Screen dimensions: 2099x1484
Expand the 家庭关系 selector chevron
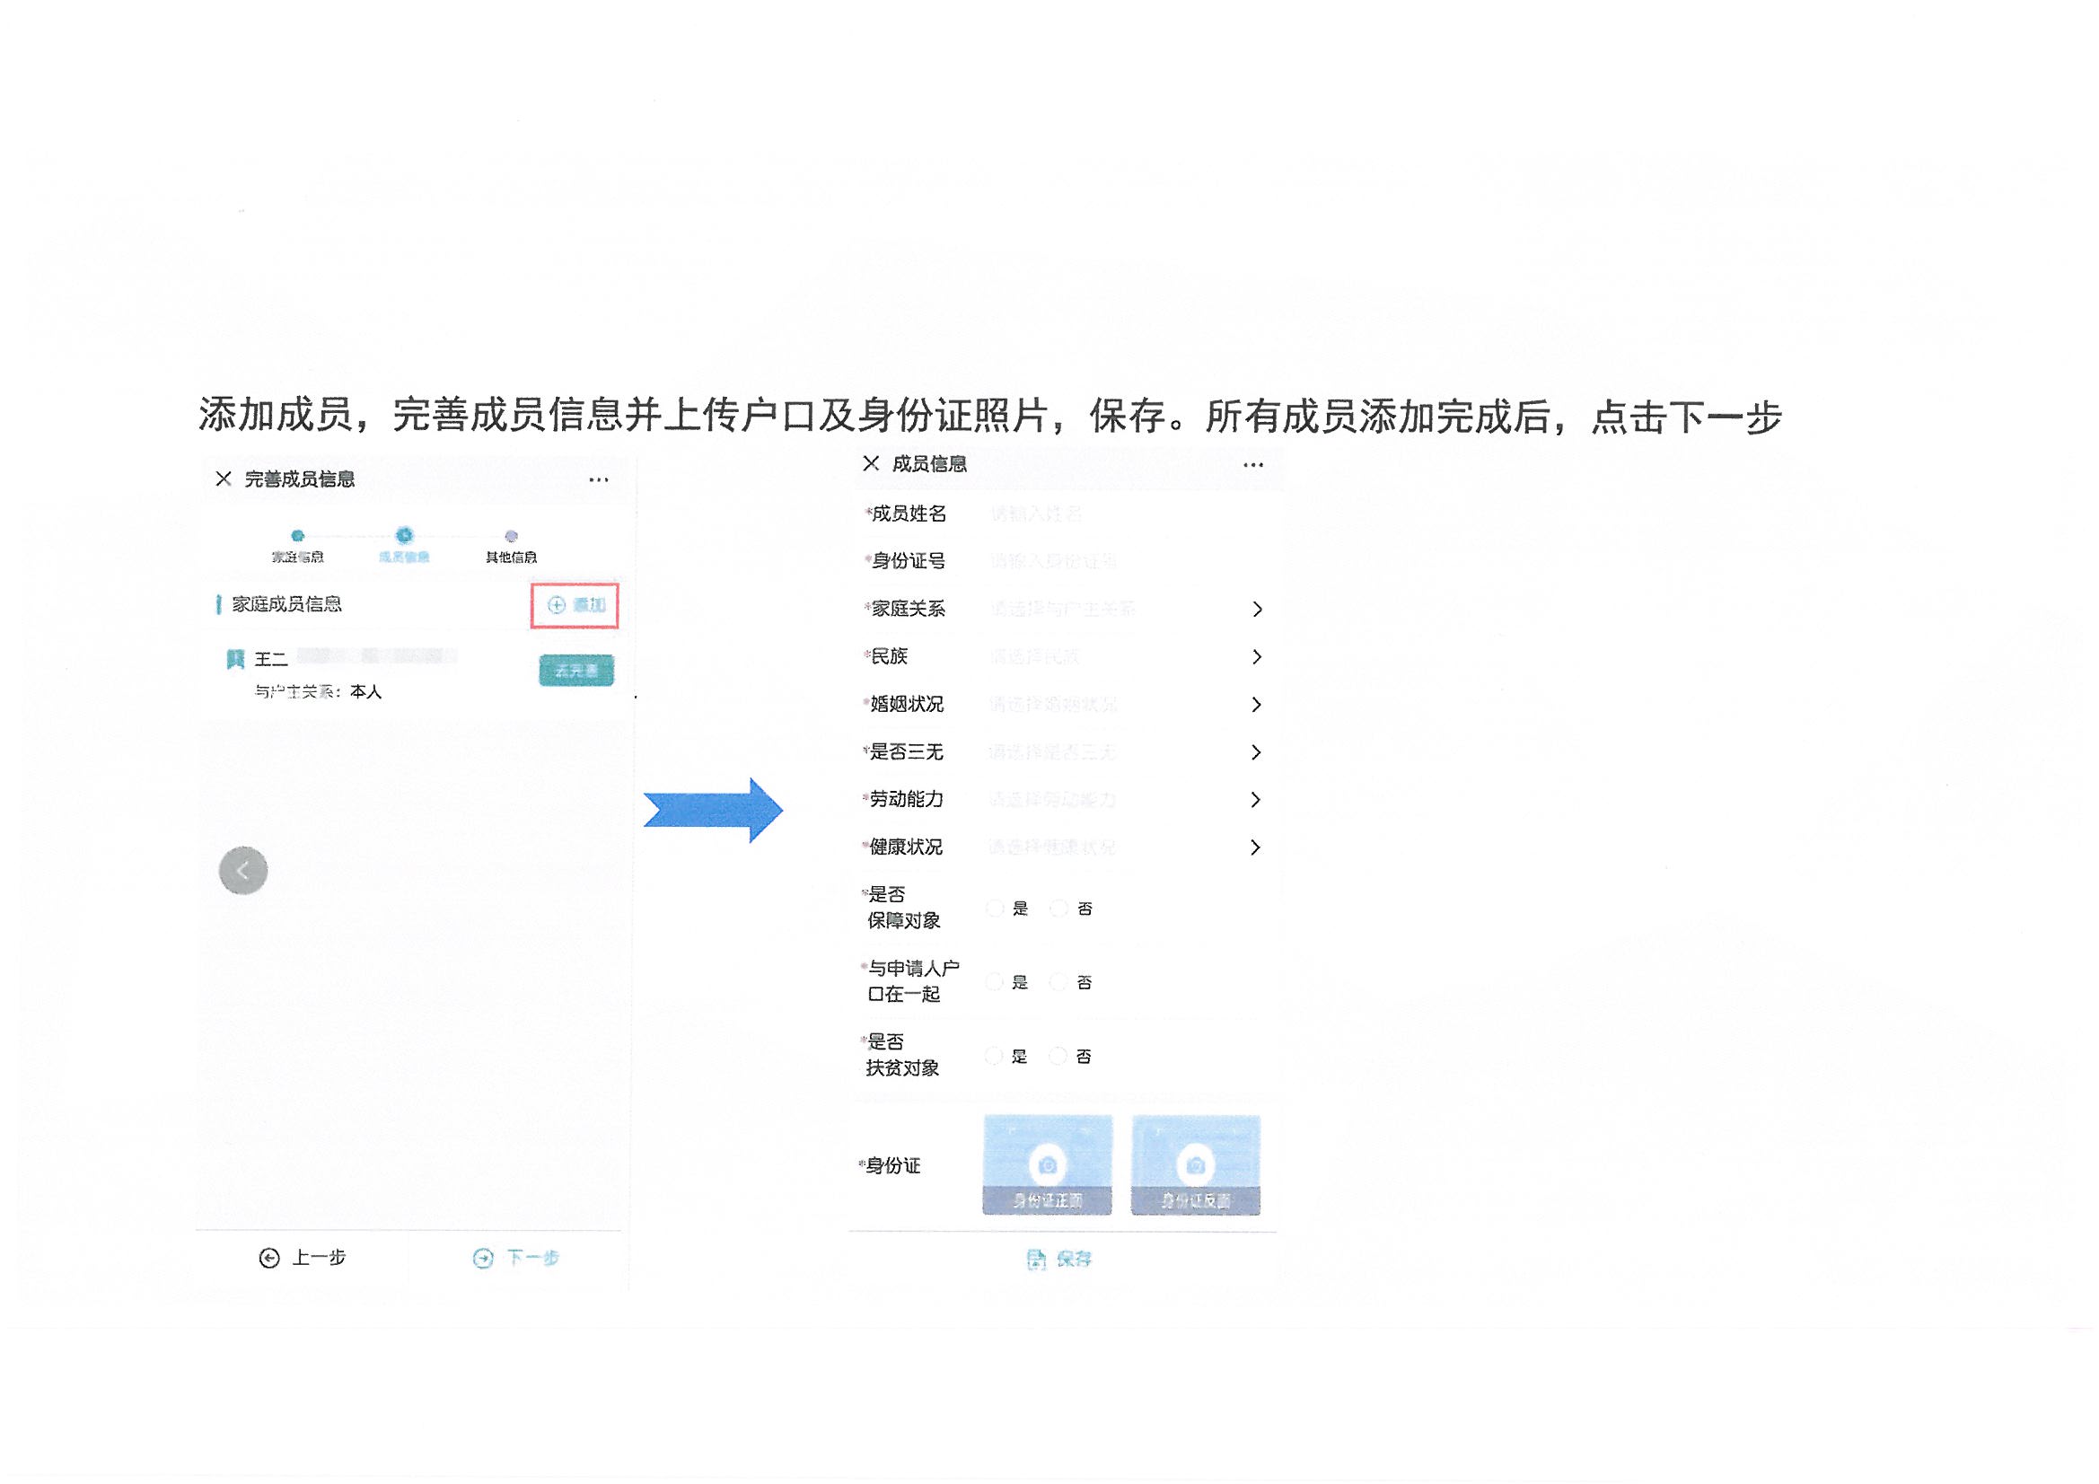1257,609
